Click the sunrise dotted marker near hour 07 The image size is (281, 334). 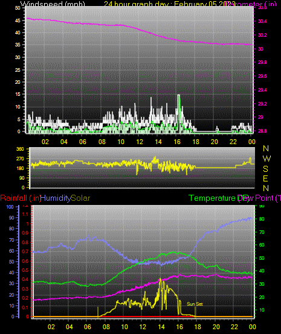98,312
